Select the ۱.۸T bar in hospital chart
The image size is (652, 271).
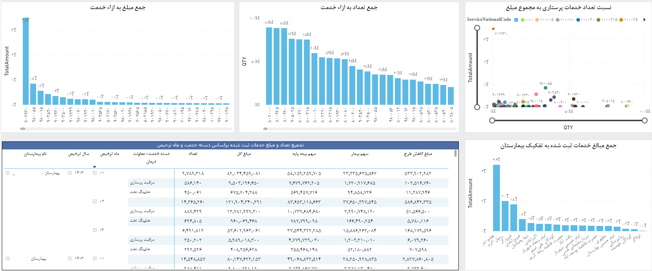click(514, 217)
